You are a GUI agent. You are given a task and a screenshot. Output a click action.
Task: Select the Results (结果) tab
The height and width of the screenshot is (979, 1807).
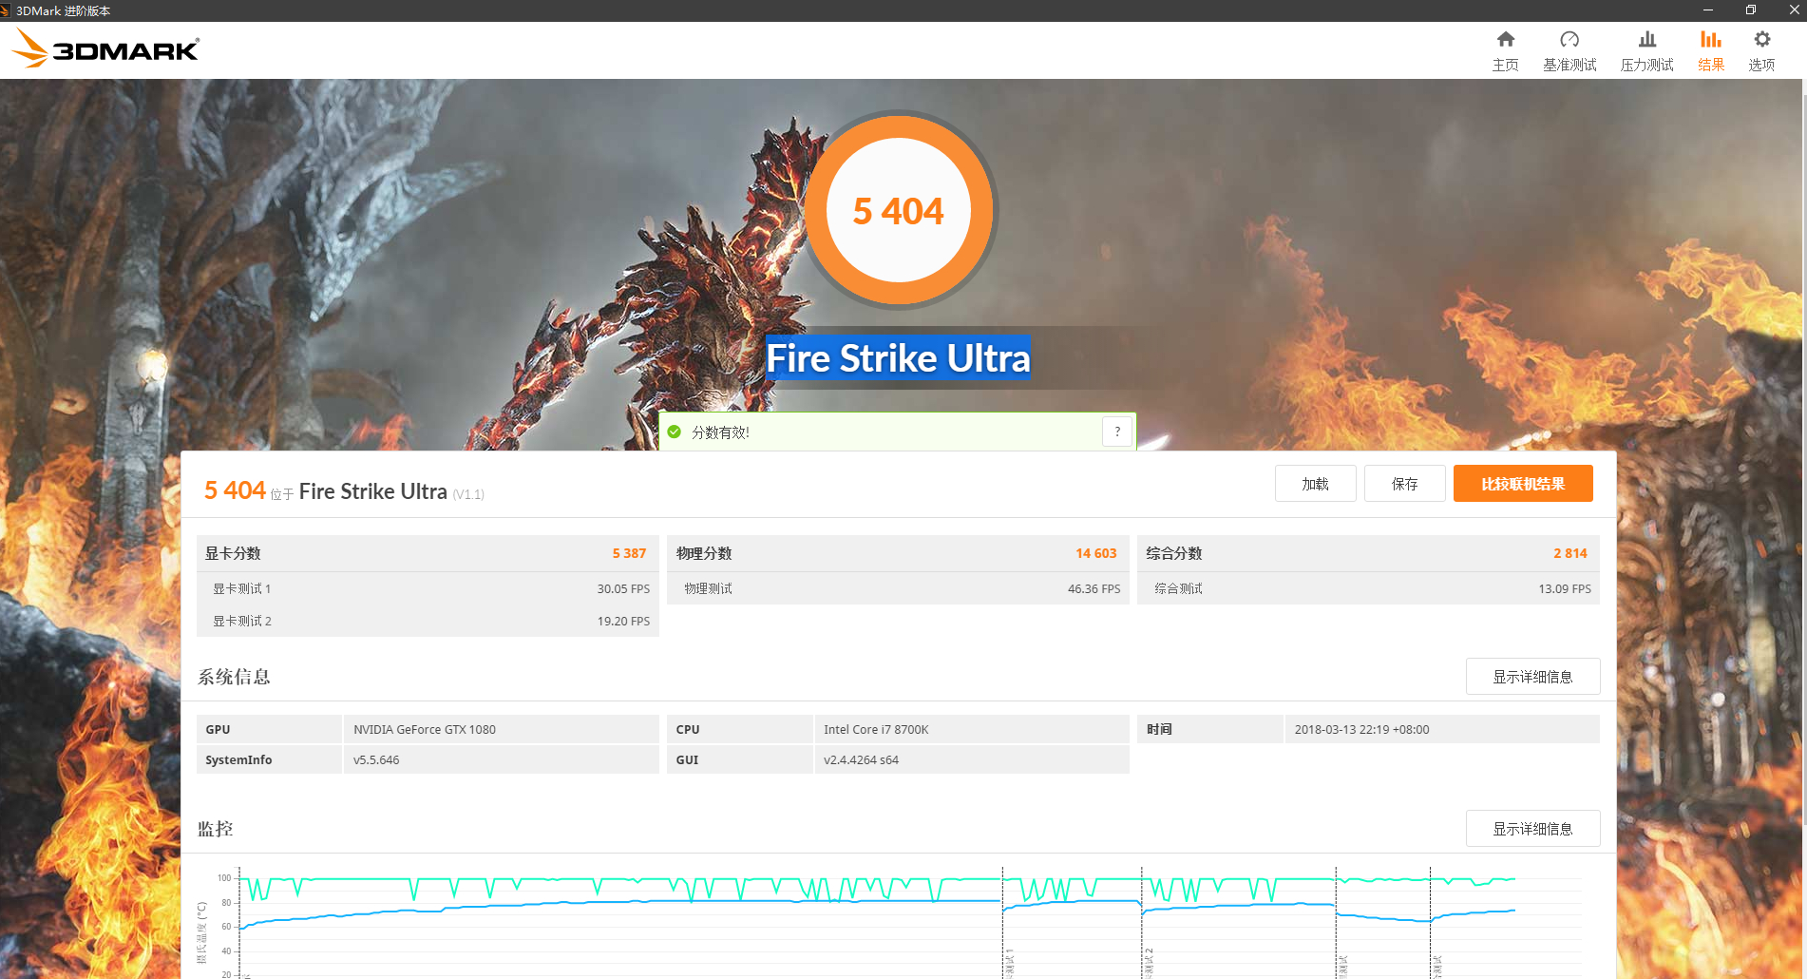[x=1711, y=50]
